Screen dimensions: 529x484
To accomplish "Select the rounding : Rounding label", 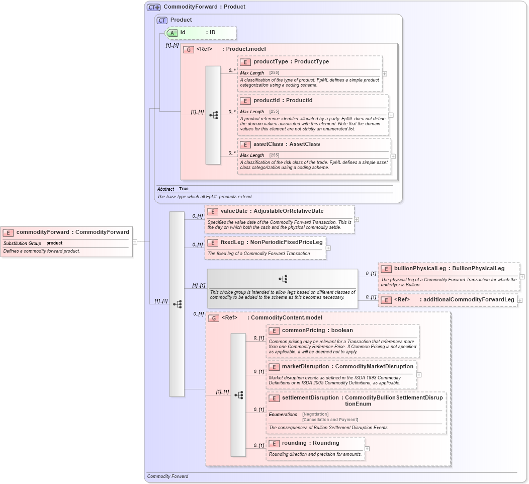I will click(x=311, y=443).
